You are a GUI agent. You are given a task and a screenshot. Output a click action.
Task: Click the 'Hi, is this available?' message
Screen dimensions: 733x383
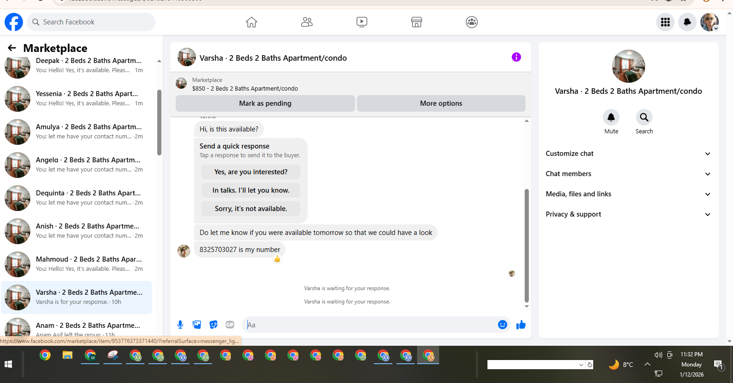(x=229, y=129)
